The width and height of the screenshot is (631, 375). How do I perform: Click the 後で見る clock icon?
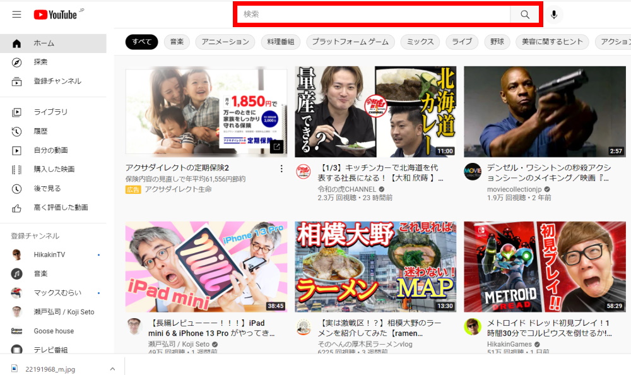(16, 189)
